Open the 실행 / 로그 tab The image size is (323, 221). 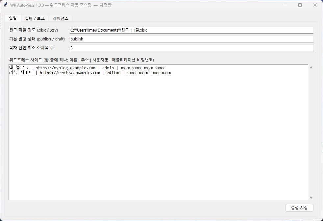(35, 18)
